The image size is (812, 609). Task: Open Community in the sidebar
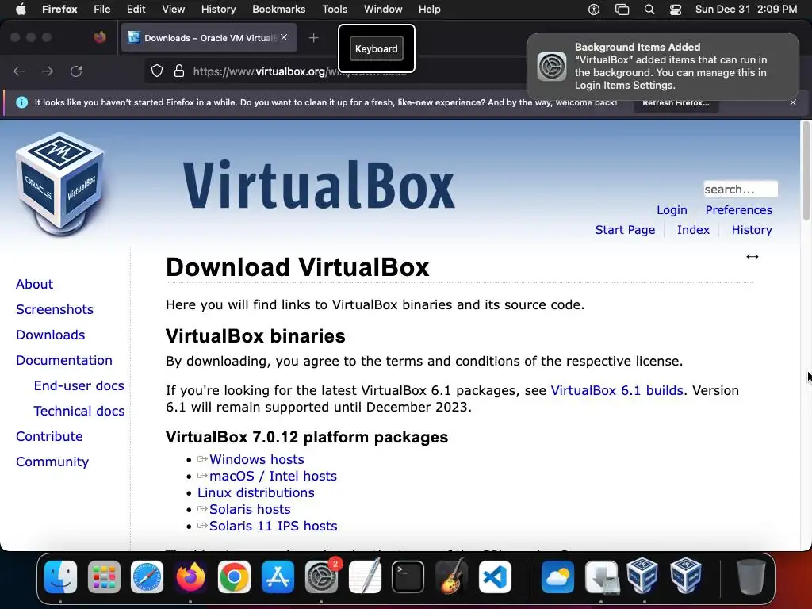click(52, 462)
